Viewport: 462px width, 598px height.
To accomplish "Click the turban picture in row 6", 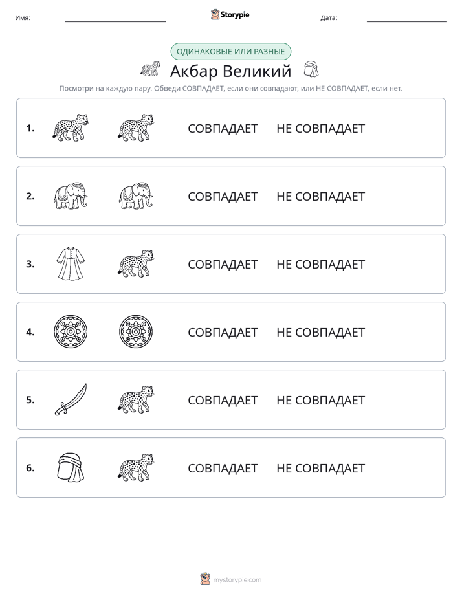I will [71, 467].
